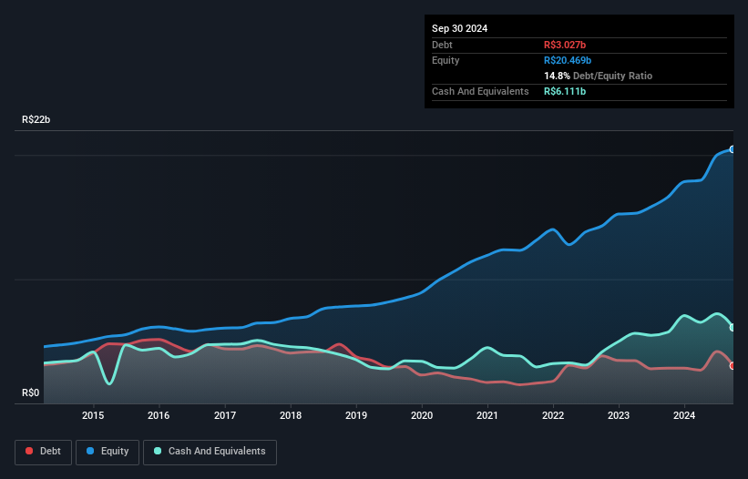Click the blue Equity legend dot
Screen dimensions: 748x479
(90, 451)
